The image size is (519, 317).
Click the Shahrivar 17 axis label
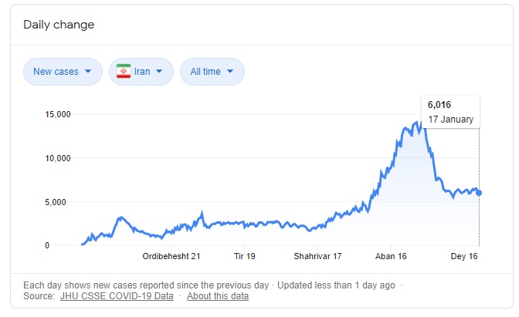click(x=317, y=256)
